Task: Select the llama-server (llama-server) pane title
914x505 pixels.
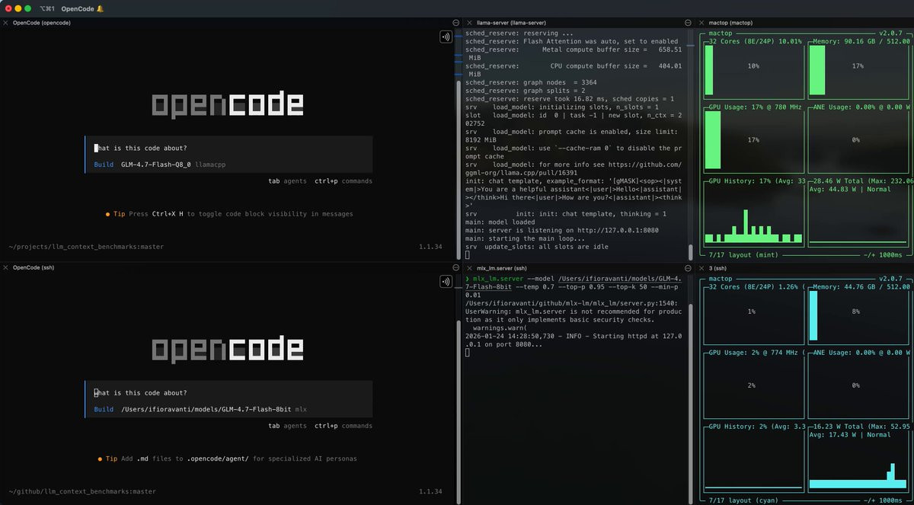Action: point(511,23)
